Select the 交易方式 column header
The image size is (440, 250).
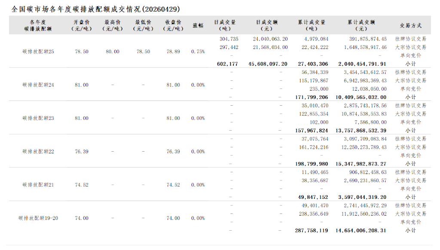[410, 26]
